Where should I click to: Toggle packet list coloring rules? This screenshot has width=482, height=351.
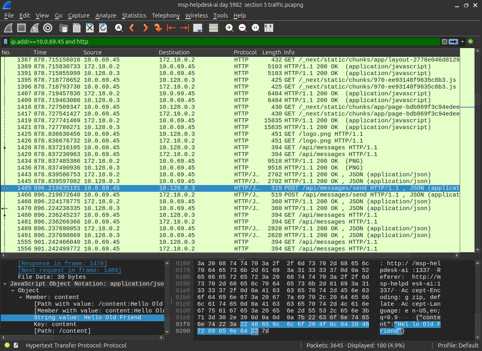(x=214, y=28)
